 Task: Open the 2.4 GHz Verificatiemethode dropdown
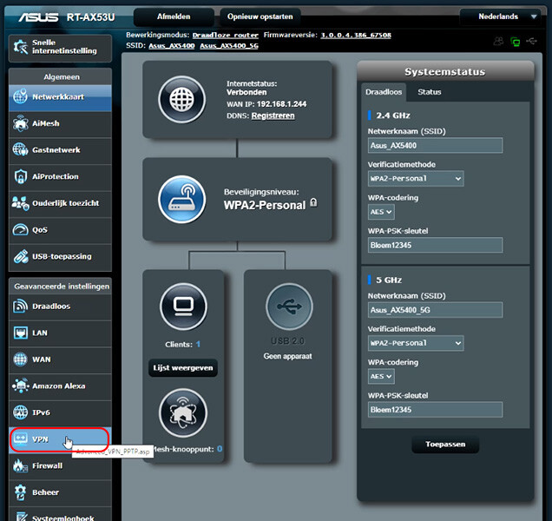416,179
